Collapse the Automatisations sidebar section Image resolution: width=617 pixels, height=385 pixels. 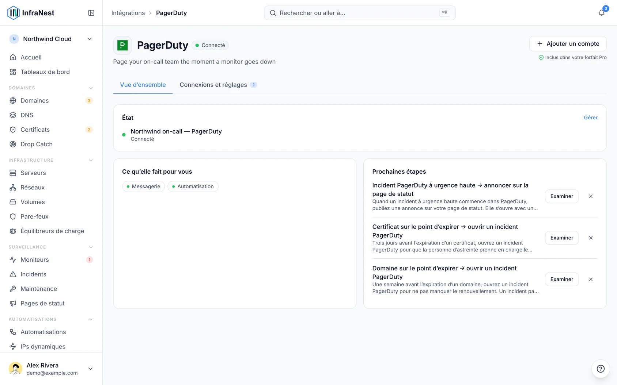[x=91, y=319]
